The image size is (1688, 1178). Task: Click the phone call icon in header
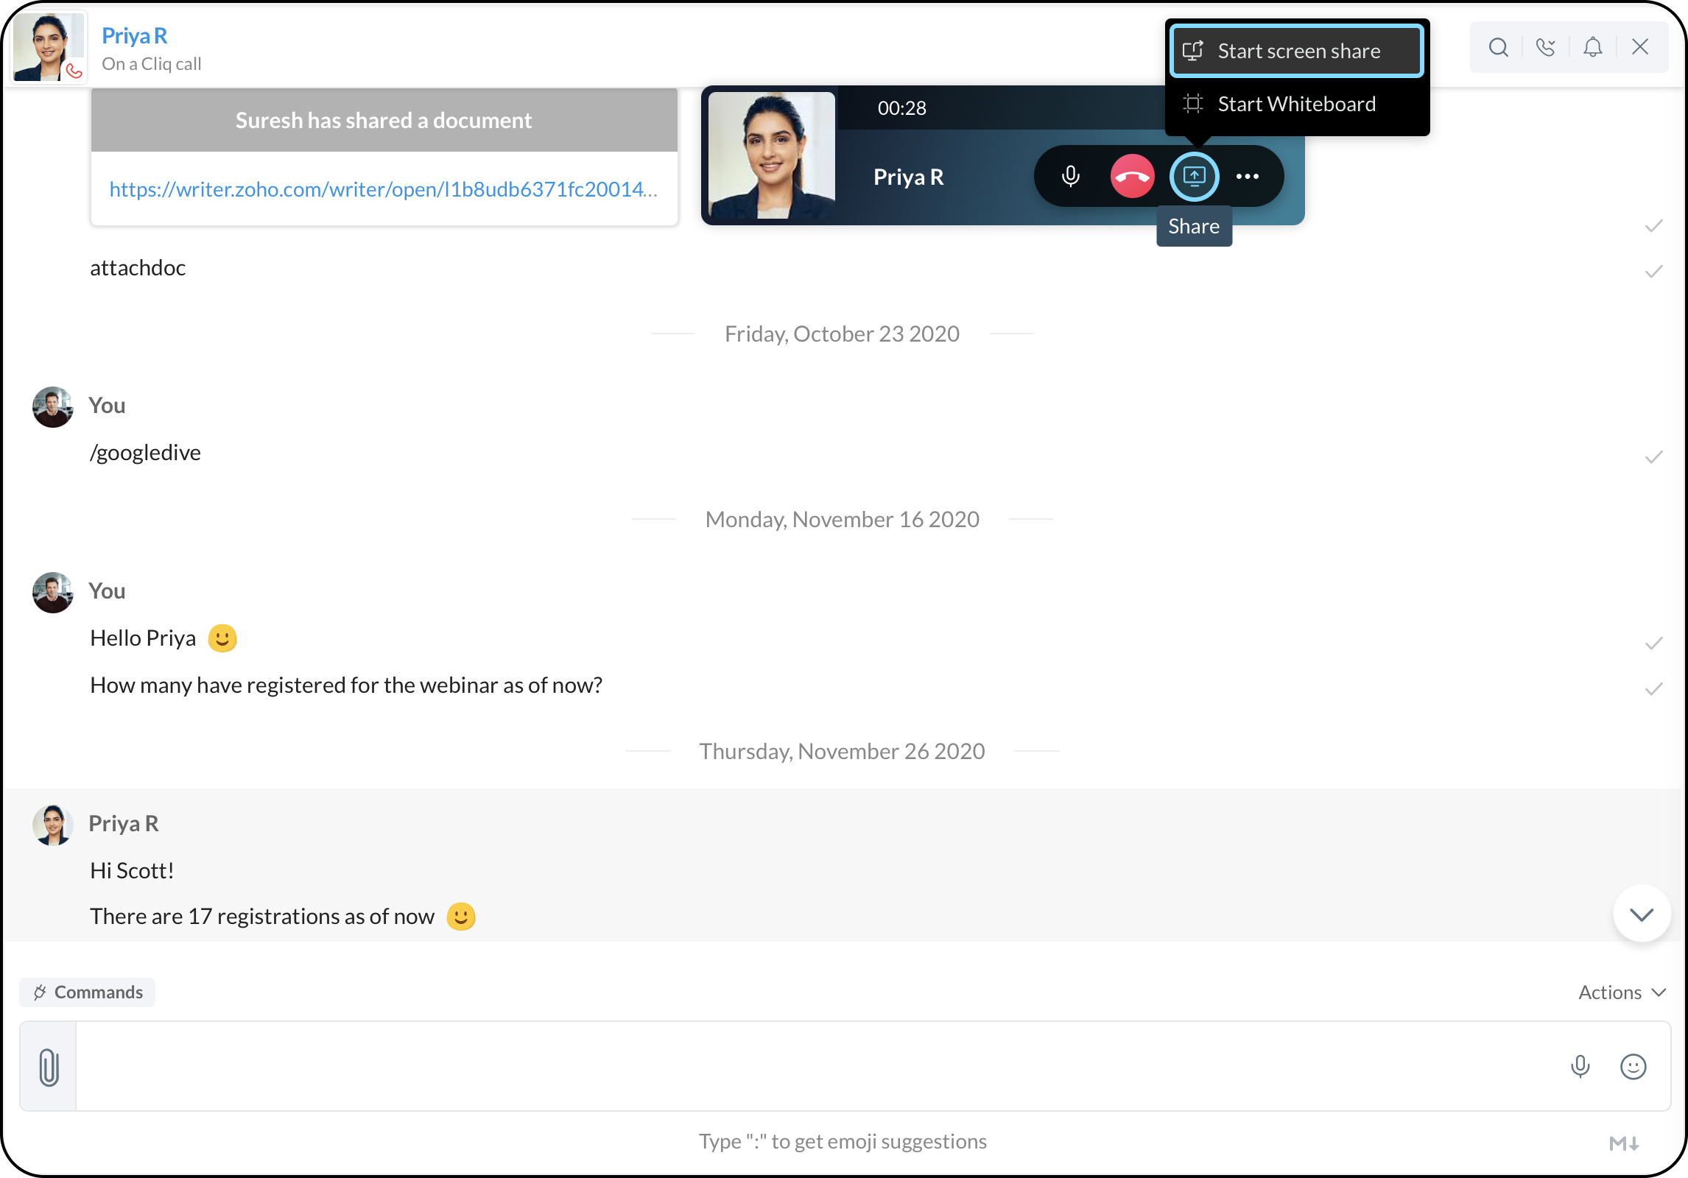coord(1545,47)
